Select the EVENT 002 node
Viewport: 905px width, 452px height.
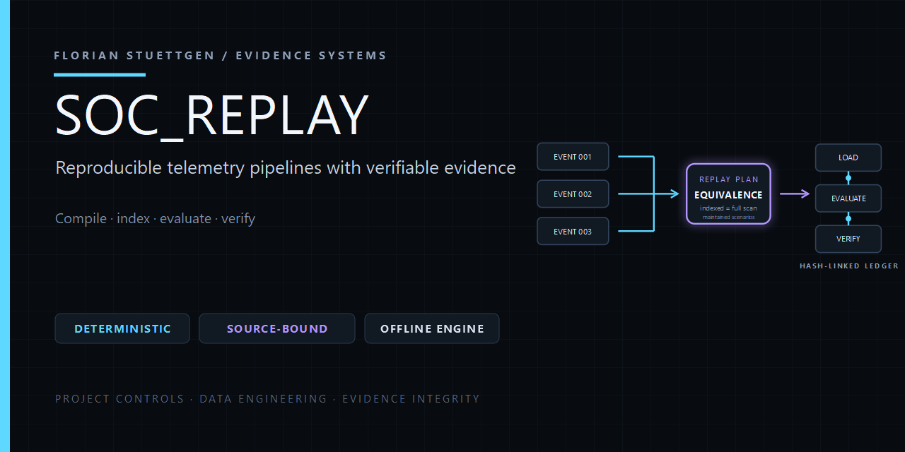[x=573, y=194]
